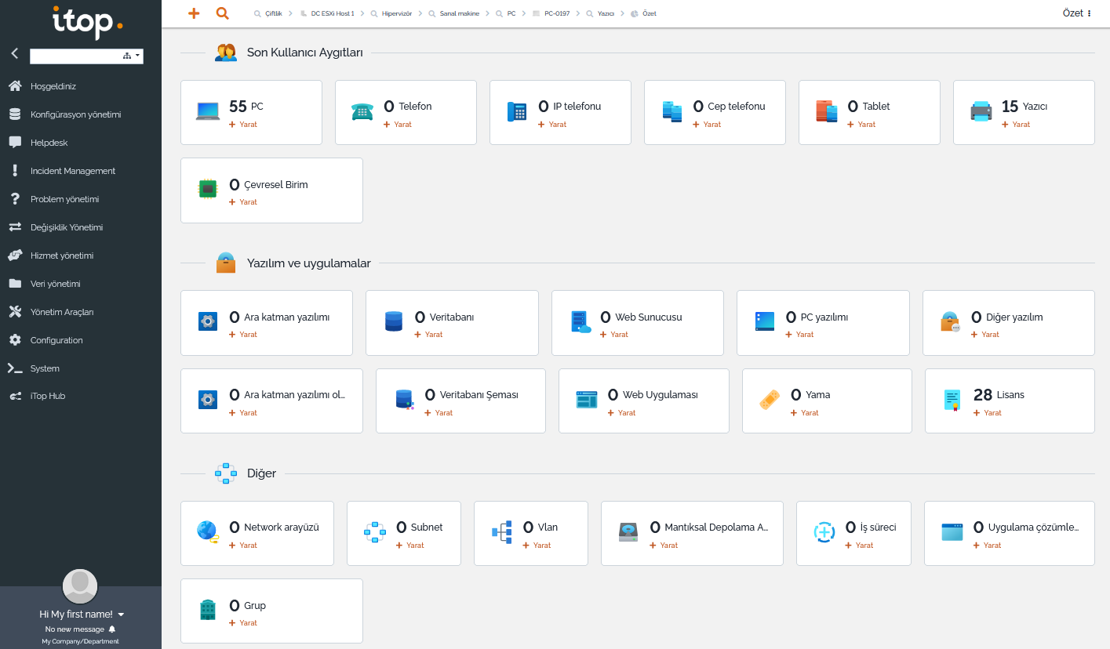This screenshot has width=1110, height=649.
Task: Click Yarat under Tablet
Action: pyautogui.click(x=866, y=125)
